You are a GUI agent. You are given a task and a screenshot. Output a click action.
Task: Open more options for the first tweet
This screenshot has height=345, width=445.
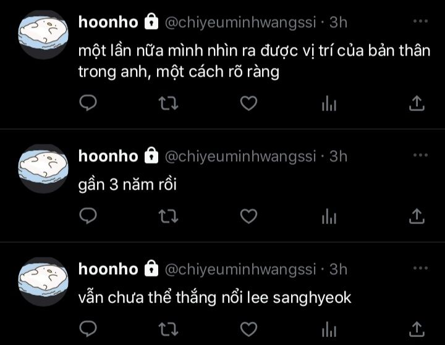420,21
